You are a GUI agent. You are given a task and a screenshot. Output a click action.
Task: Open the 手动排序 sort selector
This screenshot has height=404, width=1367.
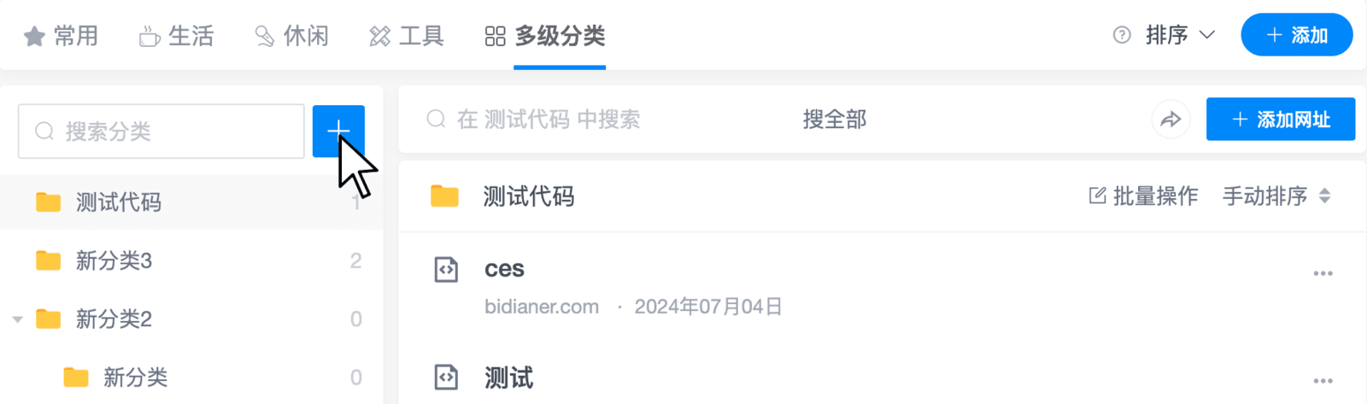pyautogui.click(x=1276, y=196)
